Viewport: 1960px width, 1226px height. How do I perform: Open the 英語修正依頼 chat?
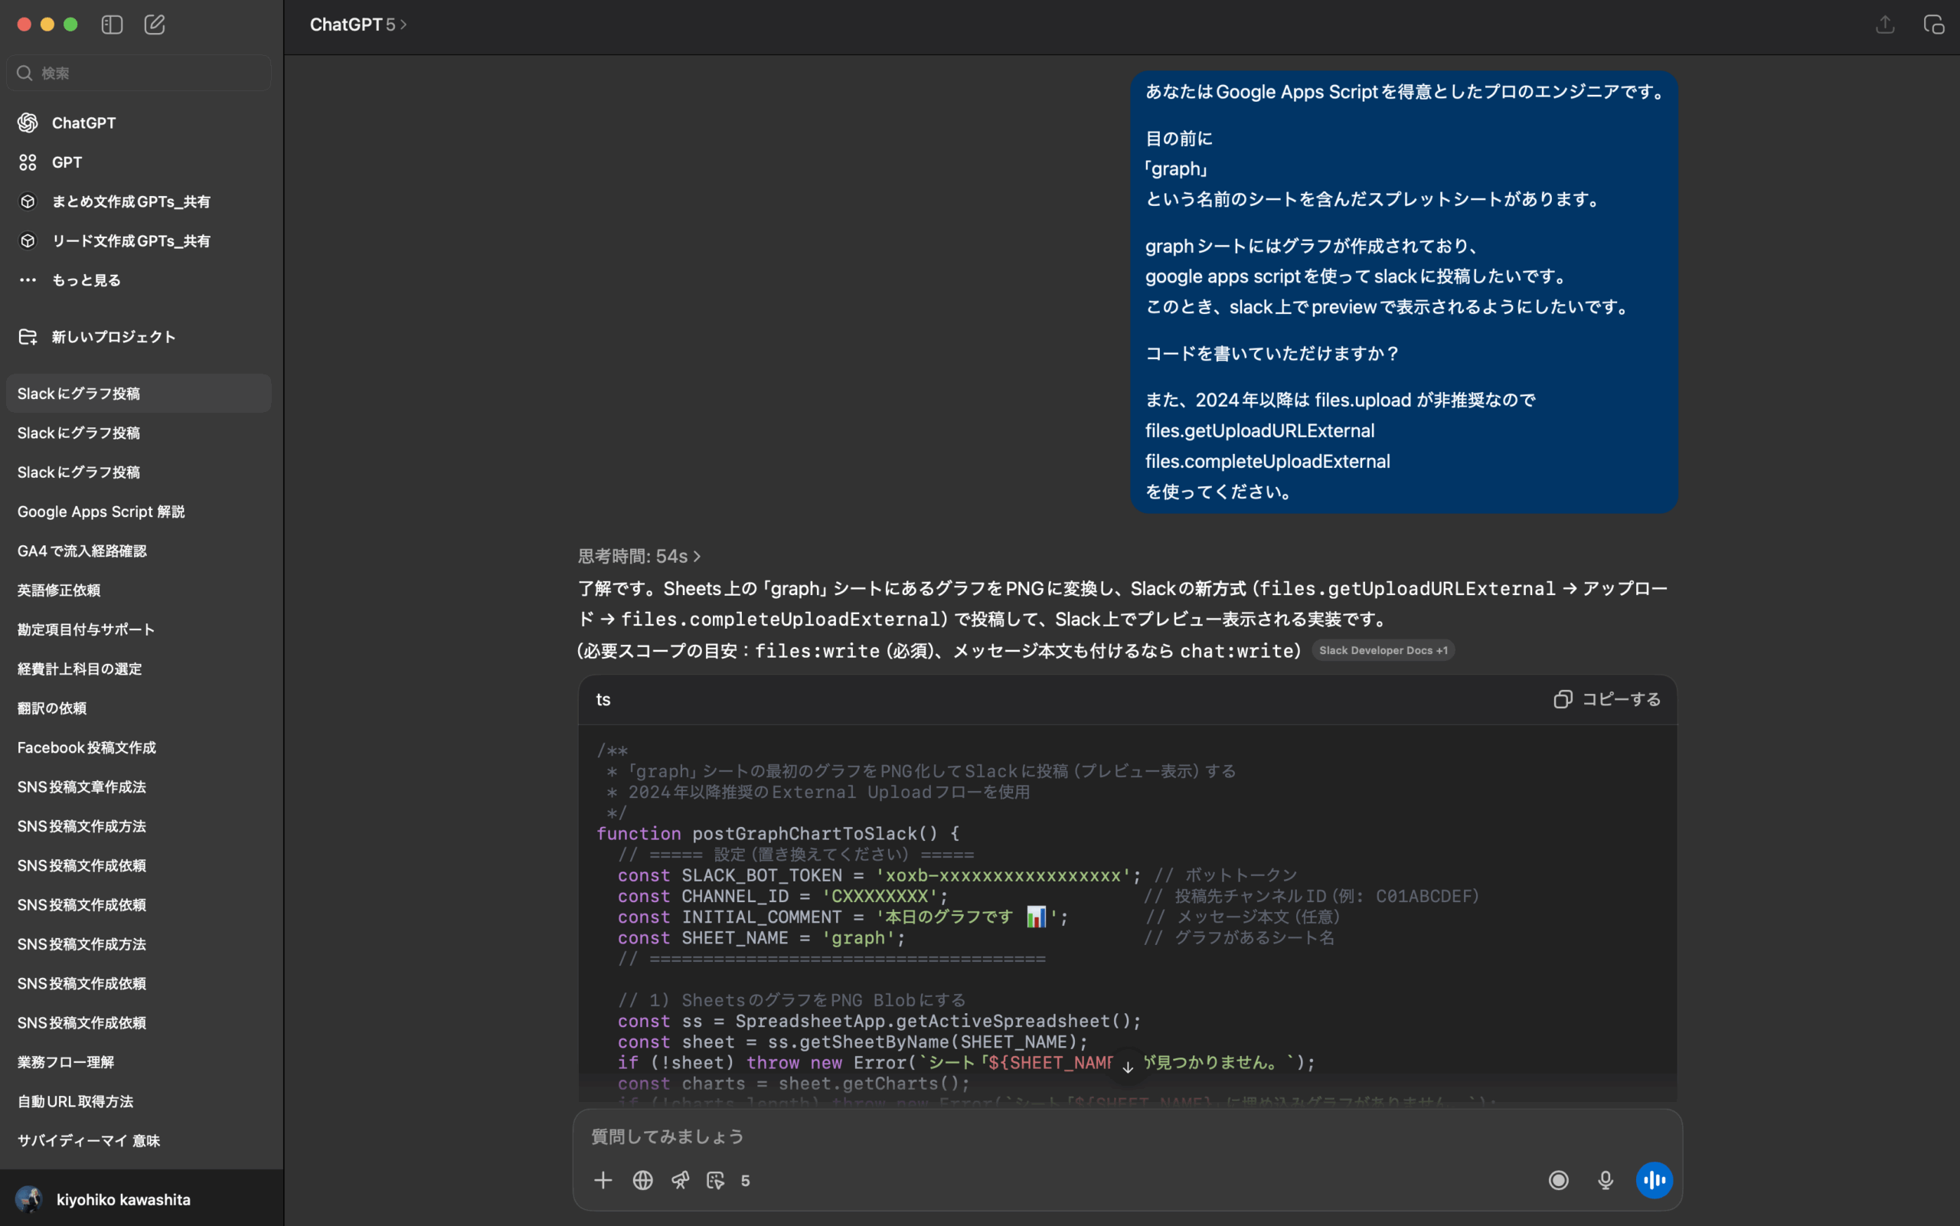tap(139, 590)
